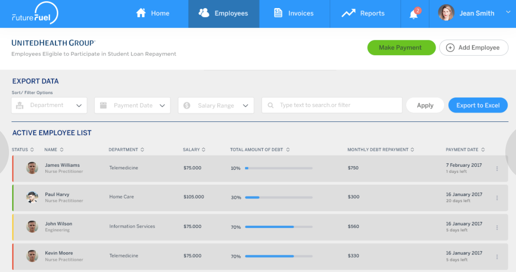This screenshot has height=272, width=516.
Task: Click the Jean Smith account name
Action: pos(477,13)
